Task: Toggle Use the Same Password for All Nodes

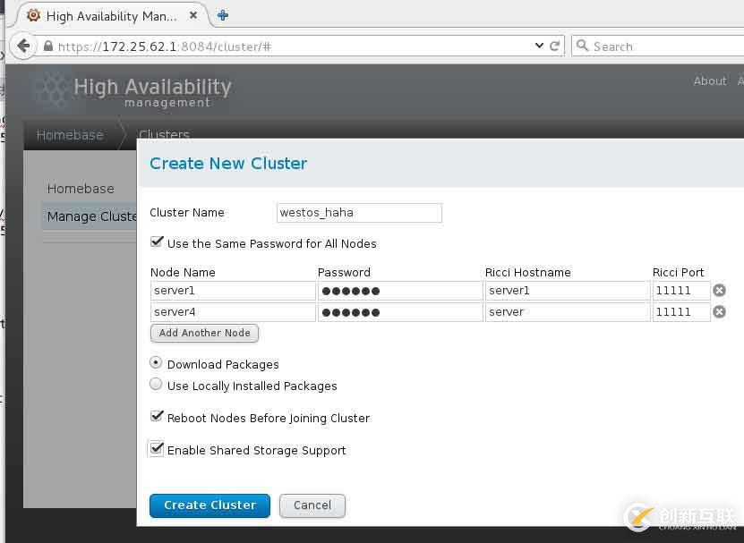Action: pyautogui.click(x=157, y=242)
